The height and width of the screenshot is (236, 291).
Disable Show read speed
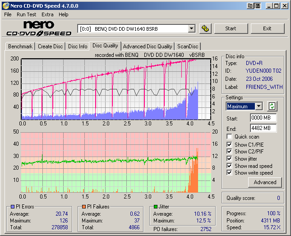(229, 166)
